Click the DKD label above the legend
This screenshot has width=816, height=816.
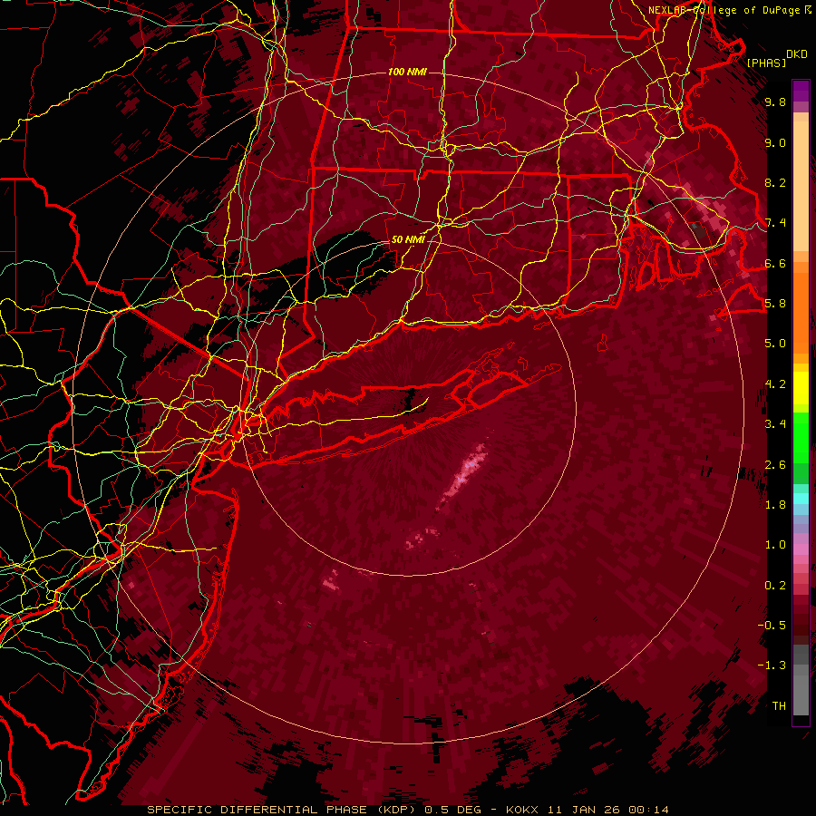797,54
